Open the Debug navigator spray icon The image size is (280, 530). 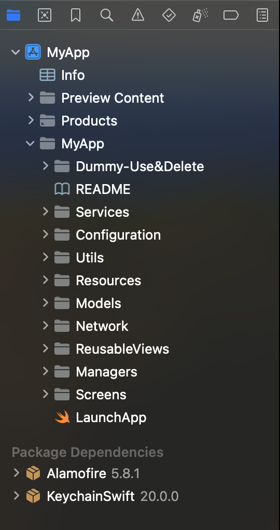(x=200, y=15)
